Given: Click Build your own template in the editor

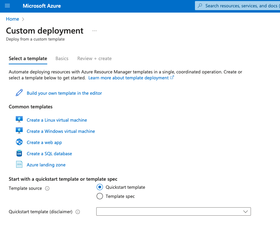Looking at the screenshot, I should 64,93.
